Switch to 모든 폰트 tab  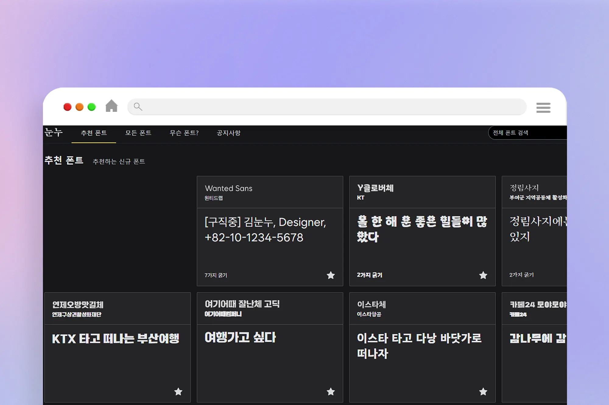click(x=138, y=133)
